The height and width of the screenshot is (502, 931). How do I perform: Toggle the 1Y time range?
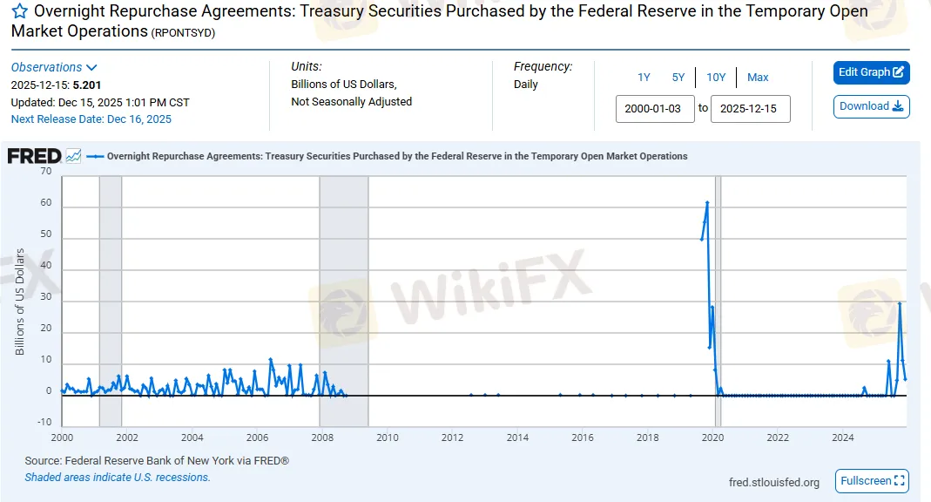pyautogui.click(x=644, y=77)
